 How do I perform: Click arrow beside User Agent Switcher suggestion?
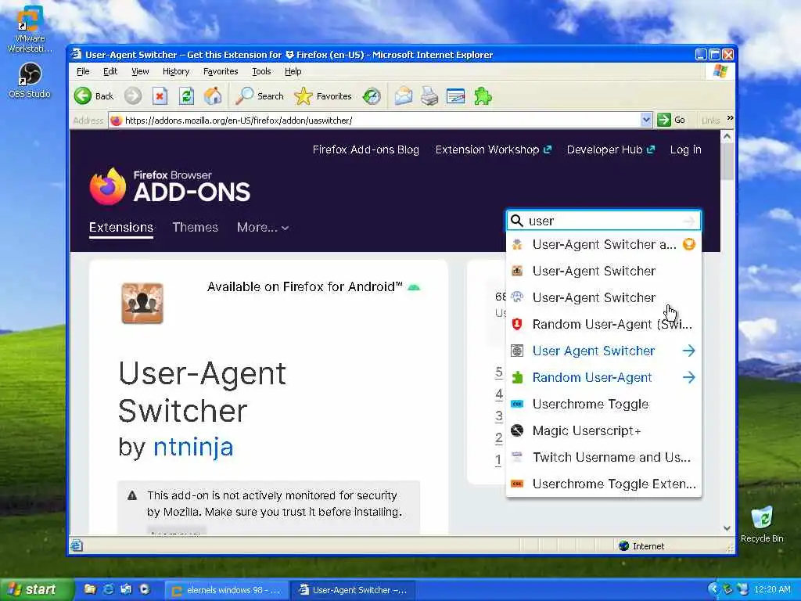point(688,351)
